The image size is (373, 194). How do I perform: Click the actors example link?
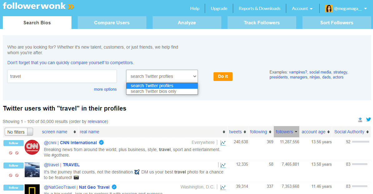[338, 77]
